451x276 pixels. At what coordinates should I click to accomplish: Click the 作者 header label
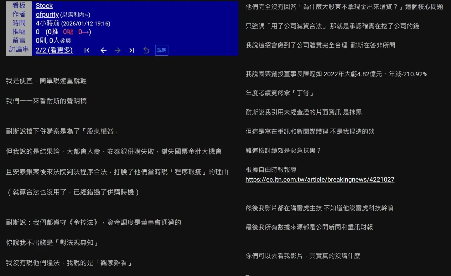coord(19,14)
